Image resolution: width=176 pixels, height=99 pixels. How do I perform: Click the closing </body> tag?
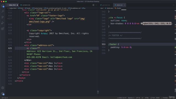(21, 78)
